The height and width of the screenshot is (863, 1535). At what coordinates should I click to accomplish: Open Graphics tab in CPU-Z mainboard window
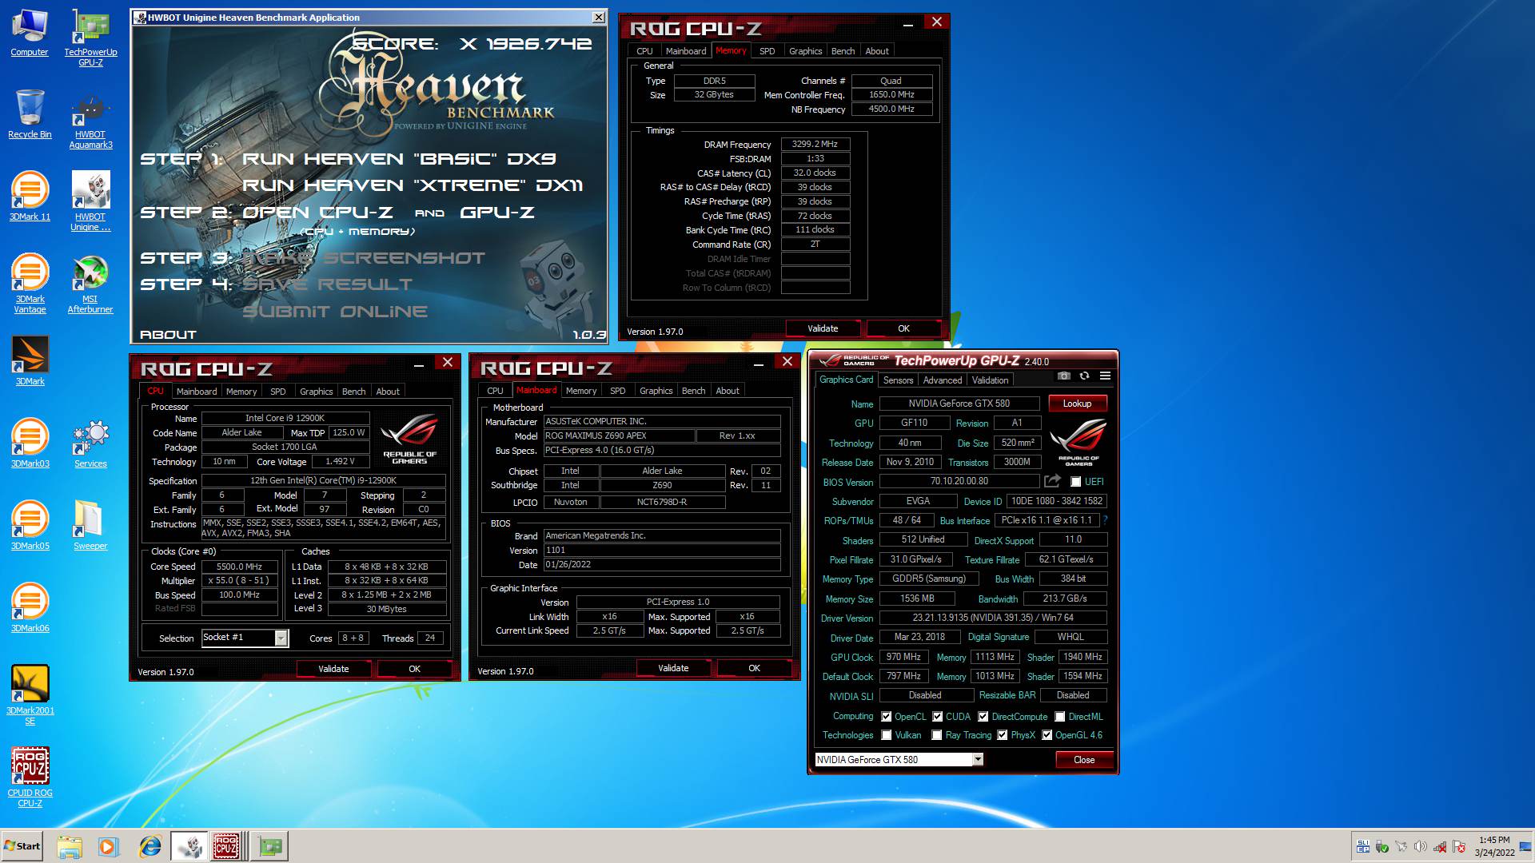(x=656, y=391)
